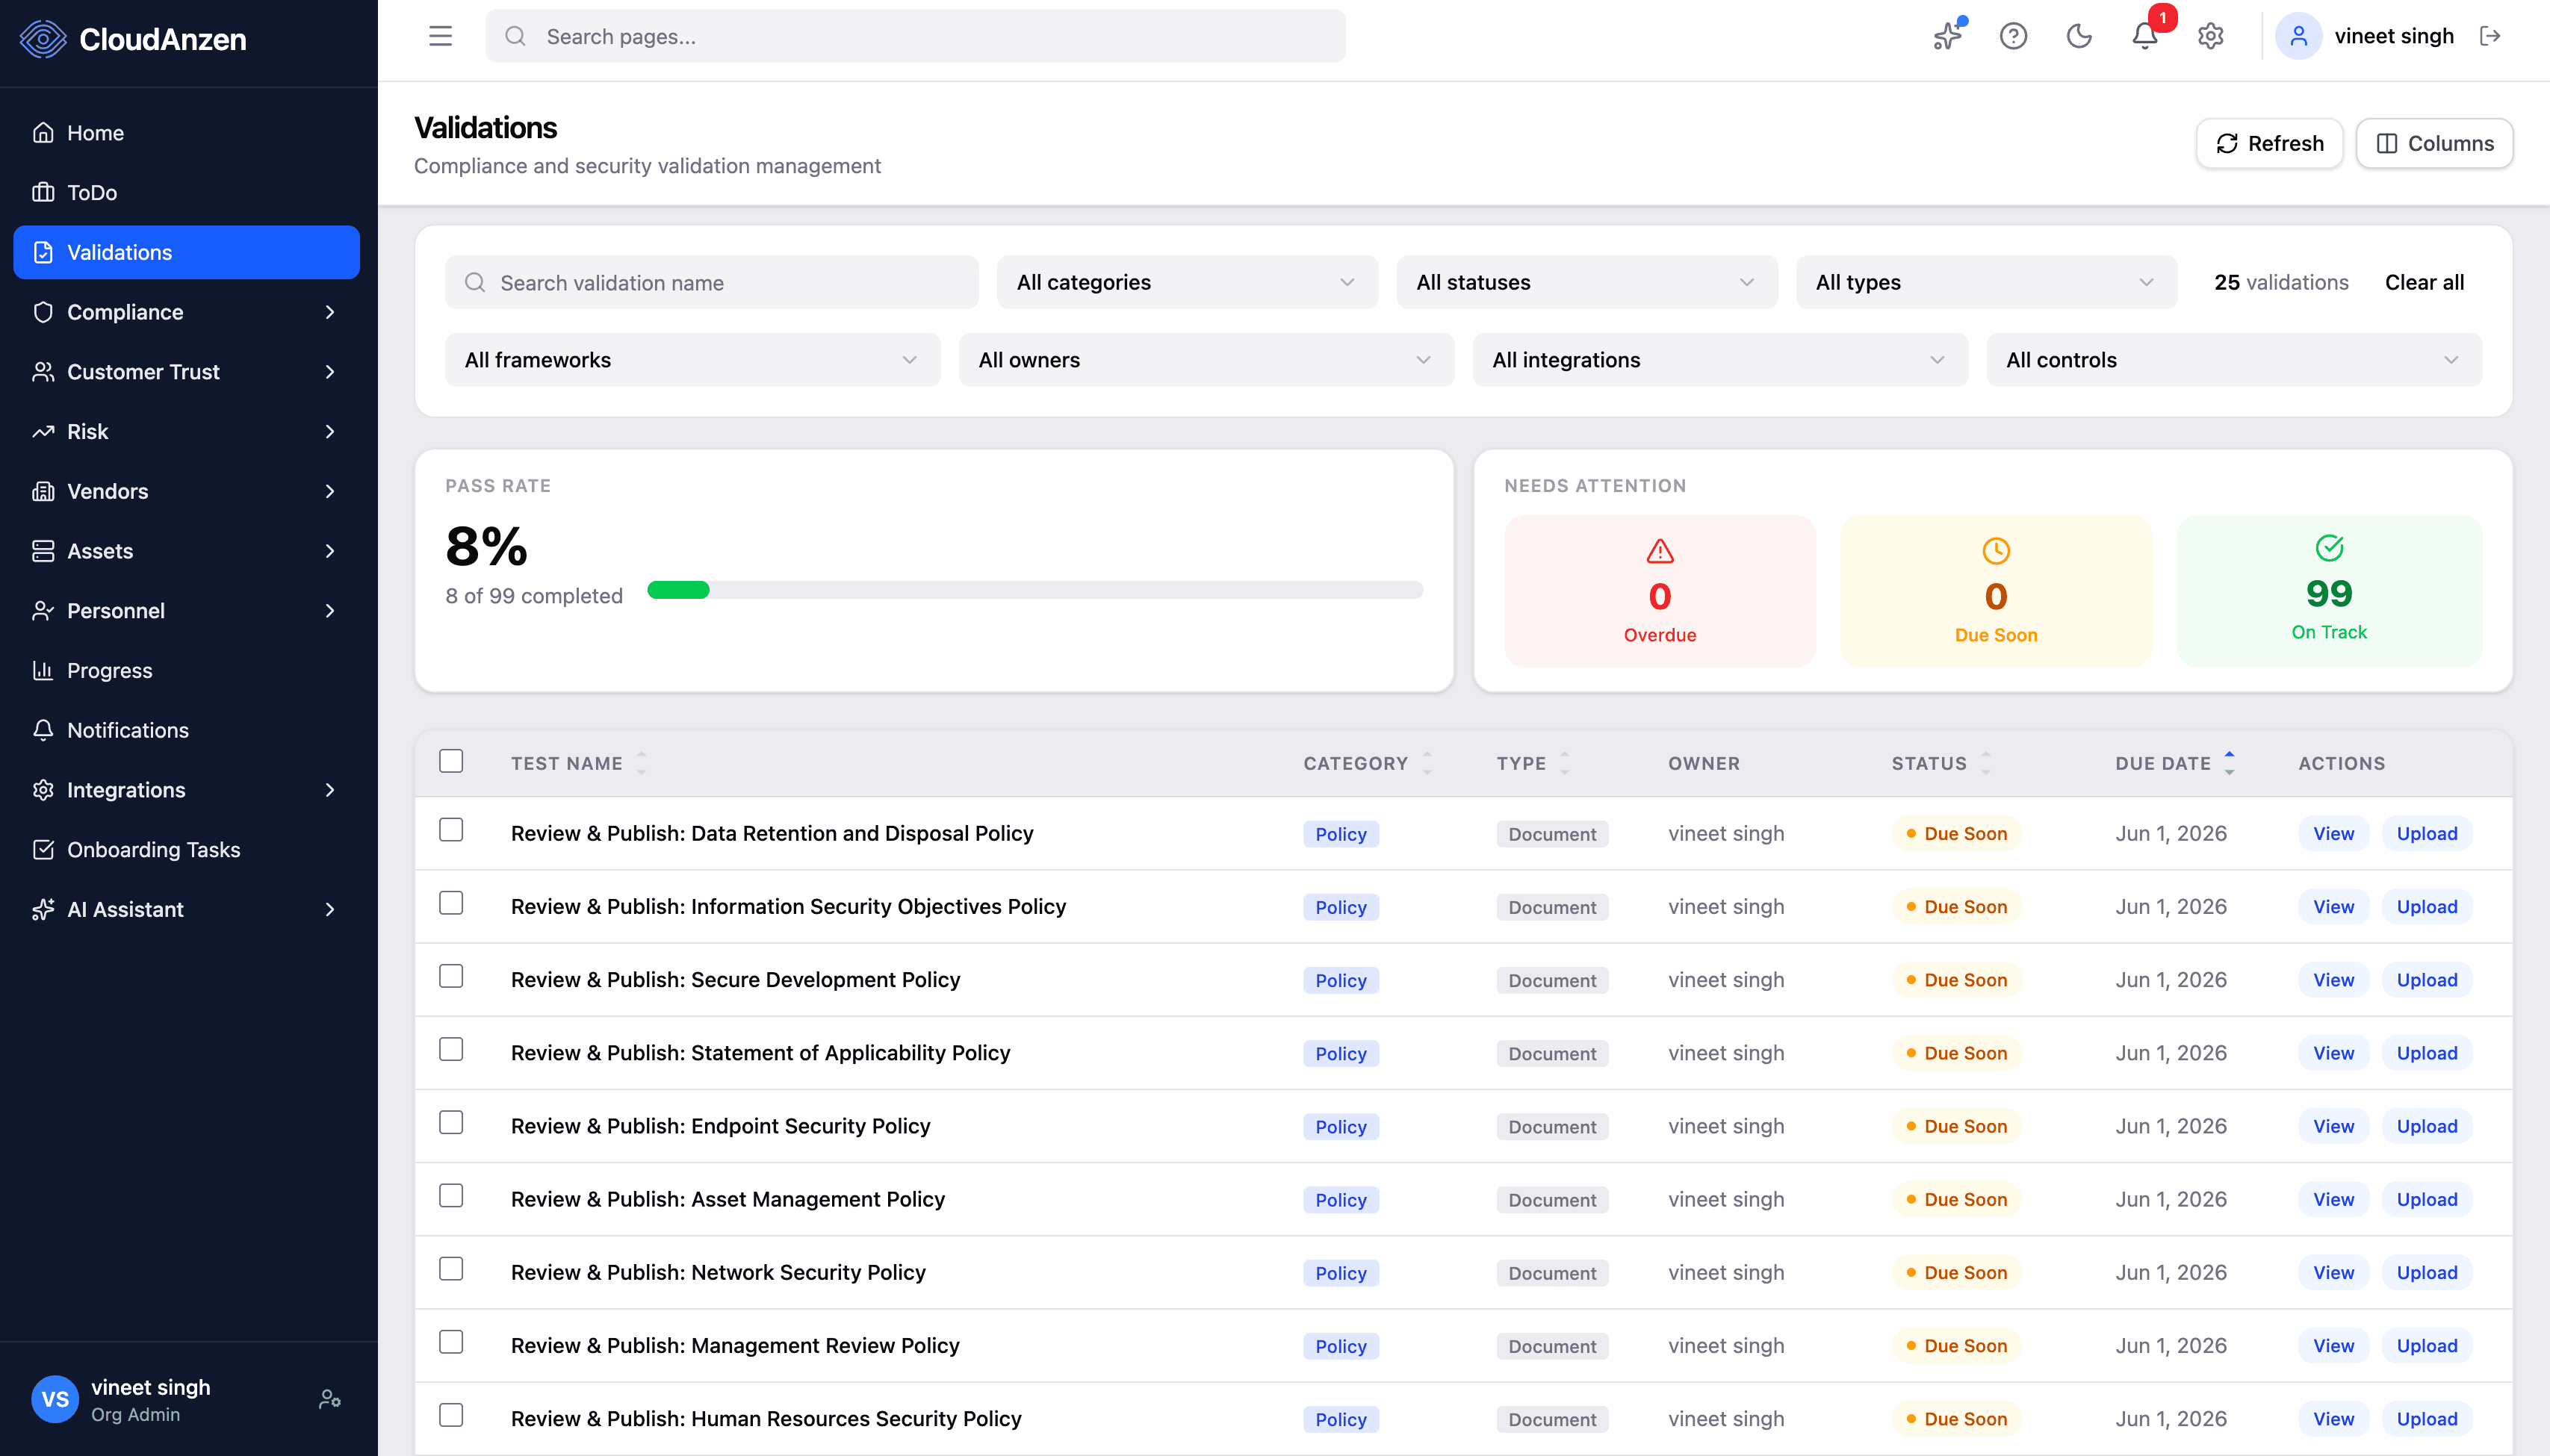Click the ToDo briefcase icon in sidebar
This screenshot has width=2550, height=1456.
tap(43, 192)
